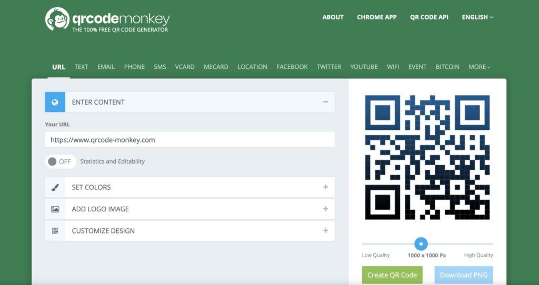Open the YouTube tab
The image size is (539, 285).
pyautogui.click(x=364, y=67)
